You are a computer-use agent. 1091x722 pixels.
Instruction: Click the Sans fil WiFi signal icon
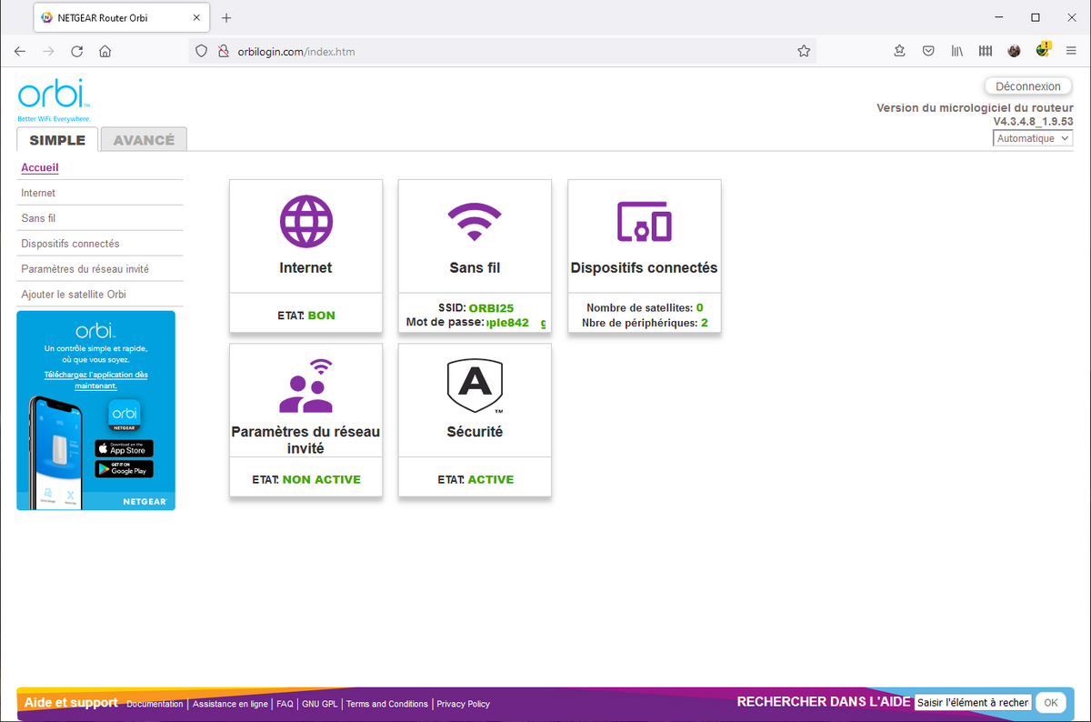click(475, 222)
